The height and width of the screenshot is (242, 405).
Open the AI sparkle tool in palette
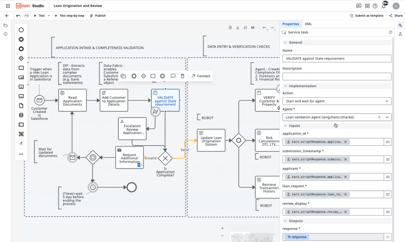tap(21, 144)
